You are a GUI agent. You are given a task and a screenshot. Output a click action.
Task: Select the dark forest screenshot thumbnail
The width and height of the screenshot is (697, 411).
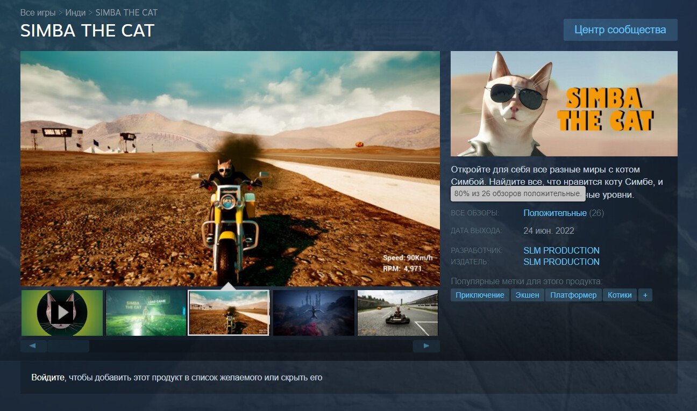pos(314,313)
